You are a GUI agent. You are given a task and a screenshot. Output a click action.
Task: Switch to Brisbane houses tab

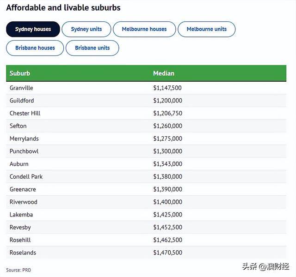click(35, 48)
